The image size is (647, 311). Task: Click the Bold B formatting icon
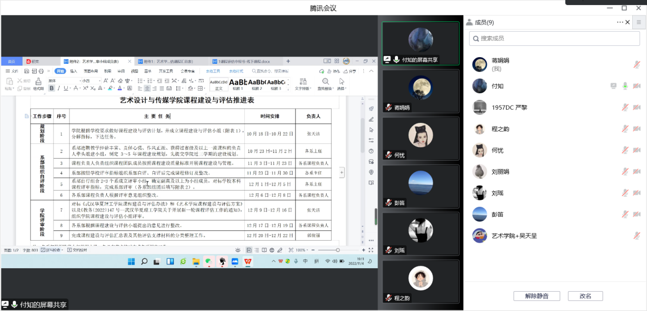pyautogui.click(x=52, y=88)
